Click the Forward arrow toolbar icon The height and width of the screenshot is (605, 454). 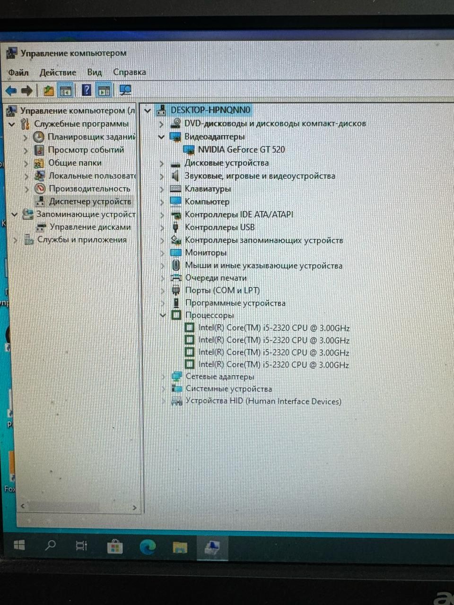[x=27, y=90]
